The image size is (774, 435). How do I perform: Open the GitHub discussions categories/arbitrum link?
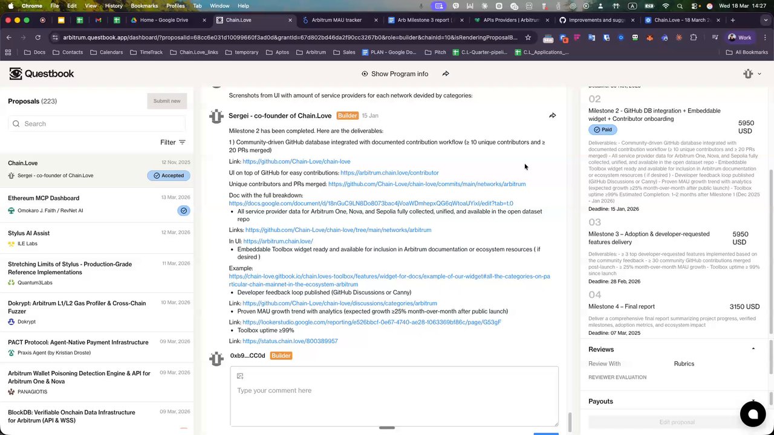coord(339,303)
